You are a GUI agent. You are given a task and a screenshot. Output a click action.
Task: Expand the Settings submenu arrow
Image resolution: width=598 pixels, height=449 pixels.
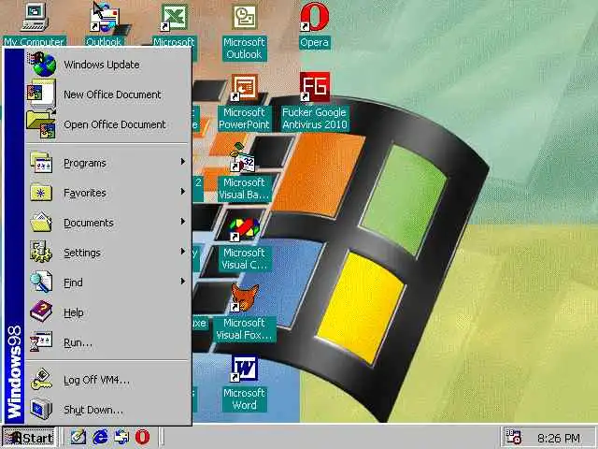[183, 252]
